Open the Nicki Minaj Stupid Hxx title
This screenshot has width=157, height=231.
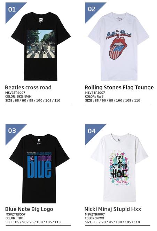(113, 209)
